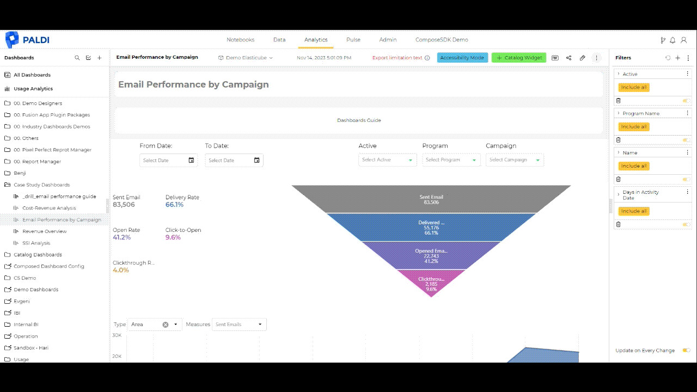Open the Filters panel three-dot menu
The image size is (697, 392).
coord(688,58)
